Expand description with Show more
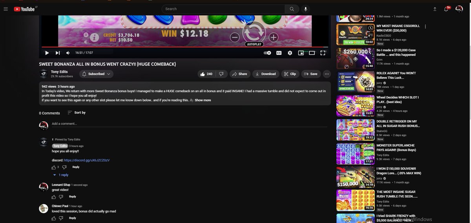The height and width of the screenshot is (223, 471). [x=203, y=100]
